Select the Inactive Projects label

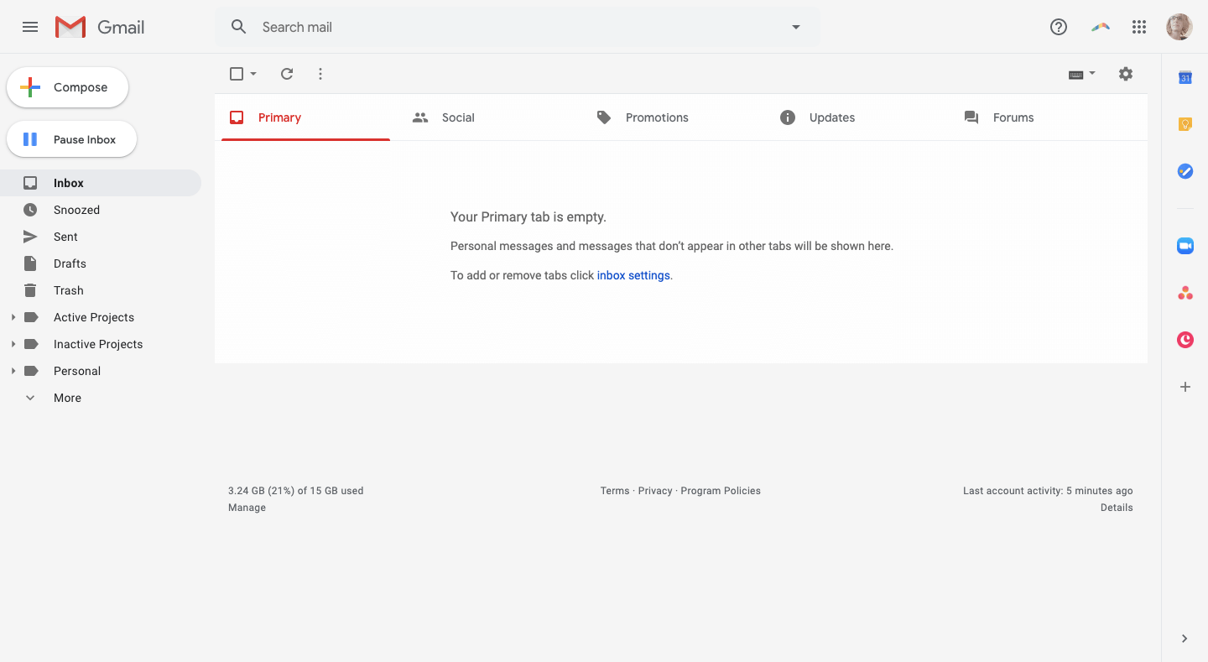[98, 344]
